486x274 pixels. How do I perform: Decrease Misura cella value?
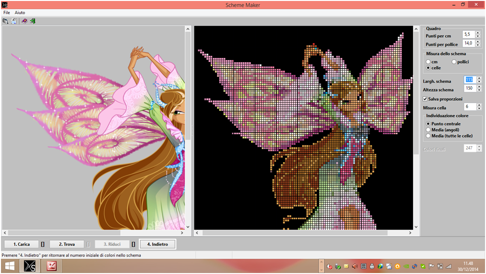(479, 109)
